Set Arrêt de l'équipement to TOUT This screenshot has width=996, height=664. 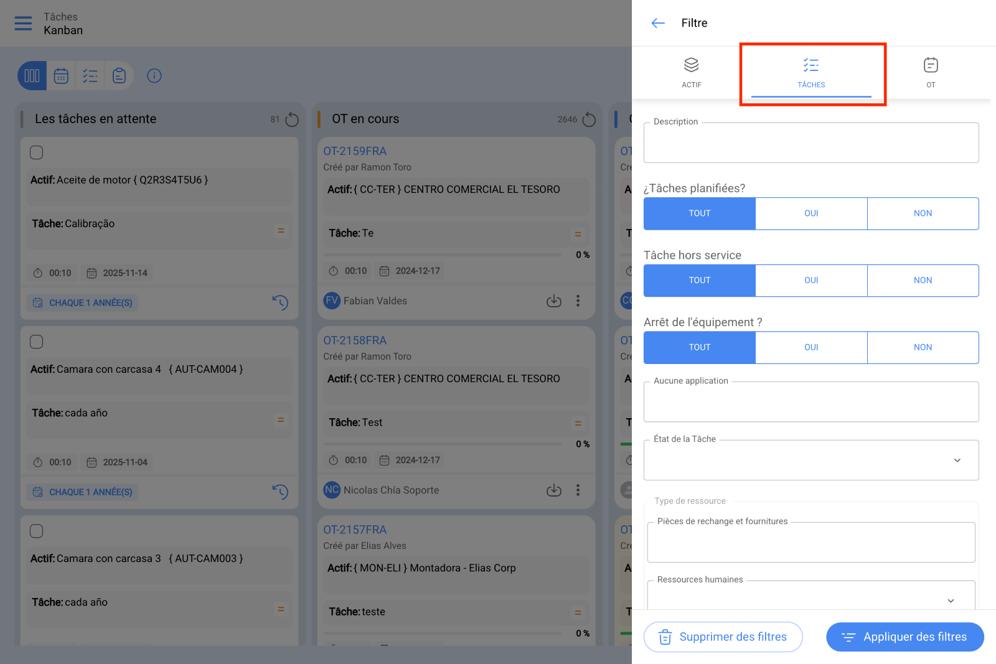[700, 348]
